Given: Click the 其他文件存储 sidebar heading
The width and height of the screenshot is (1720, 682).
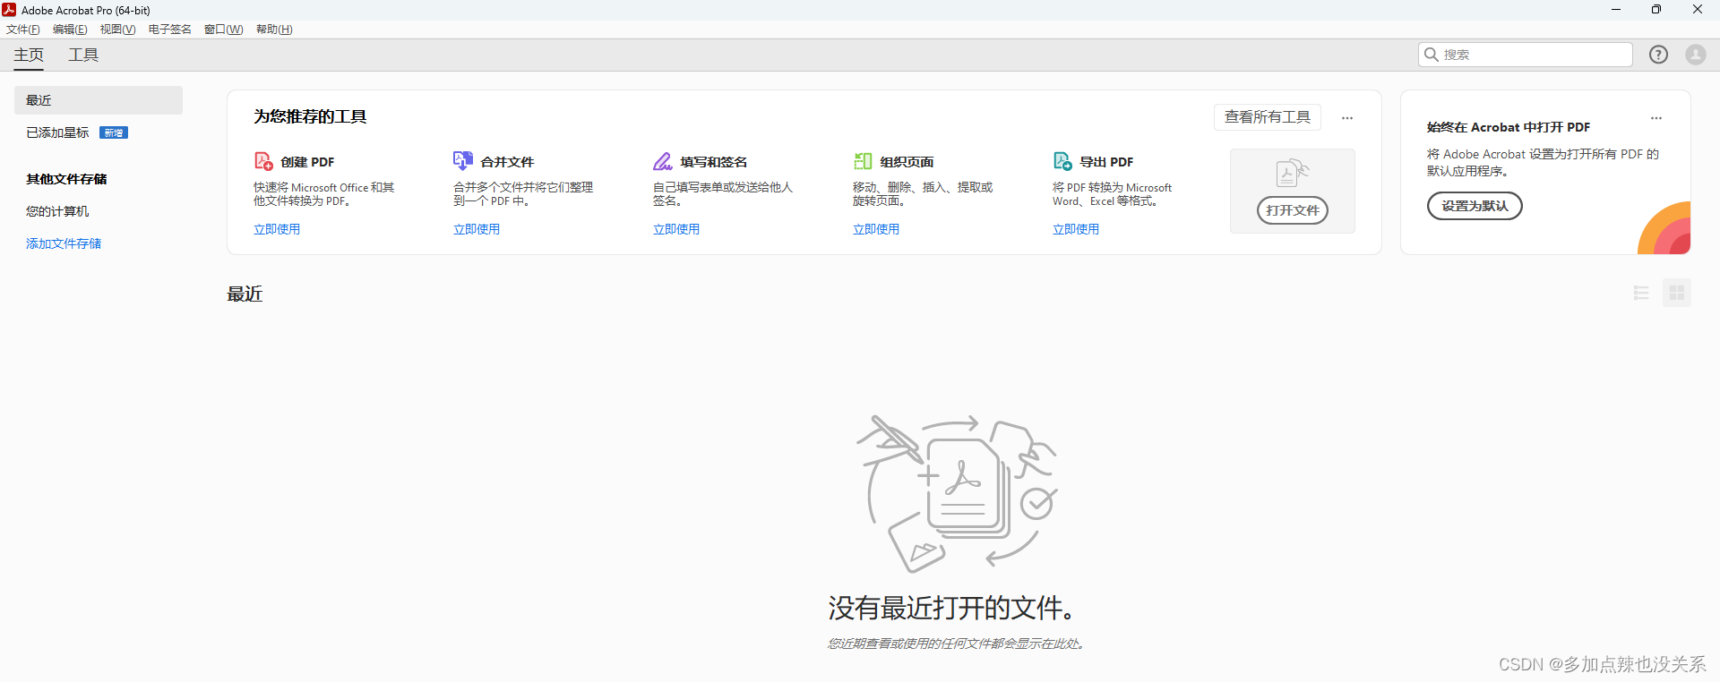Looking at the screenshot, I should 66,179.
